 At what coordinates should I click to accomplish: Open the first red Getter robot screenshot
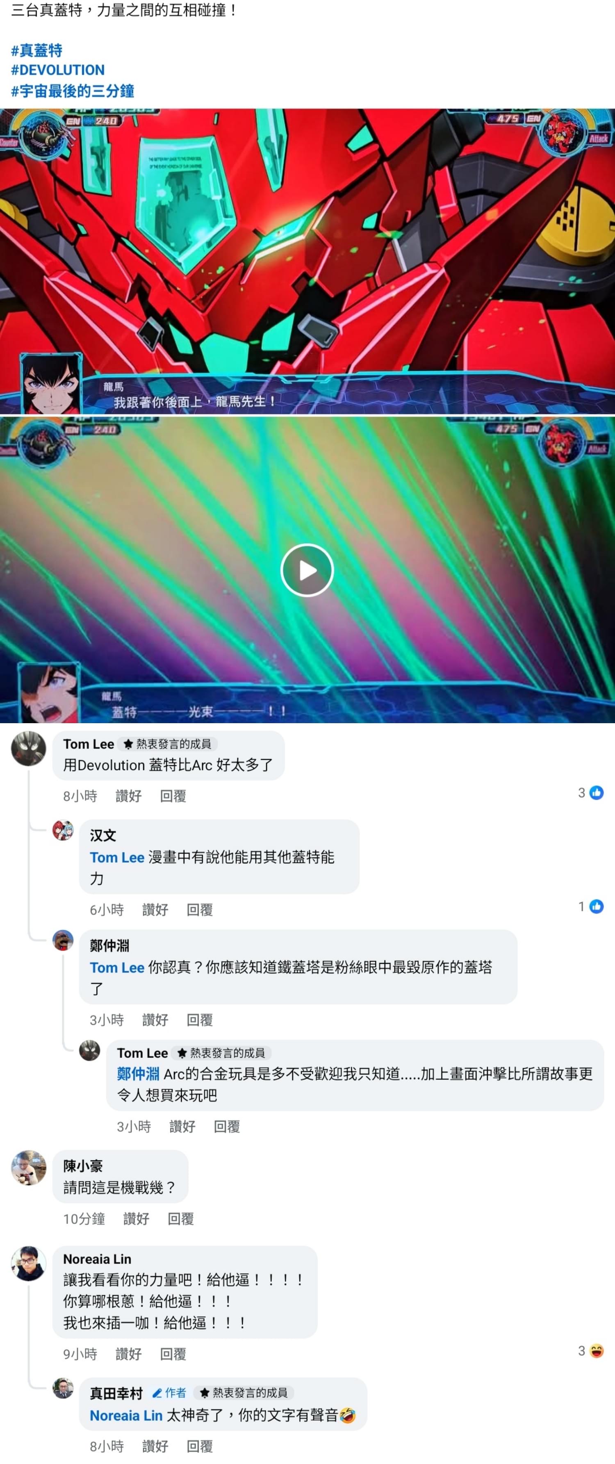point(307,261)
